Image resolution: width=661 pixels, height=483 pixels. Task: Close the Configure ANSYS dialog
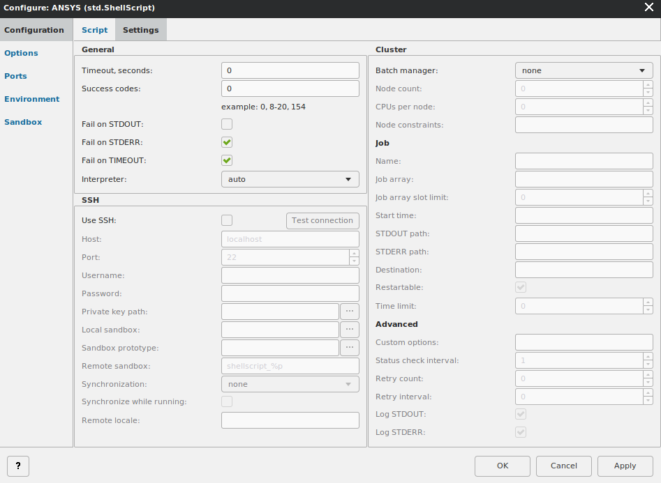pos(648,7)
